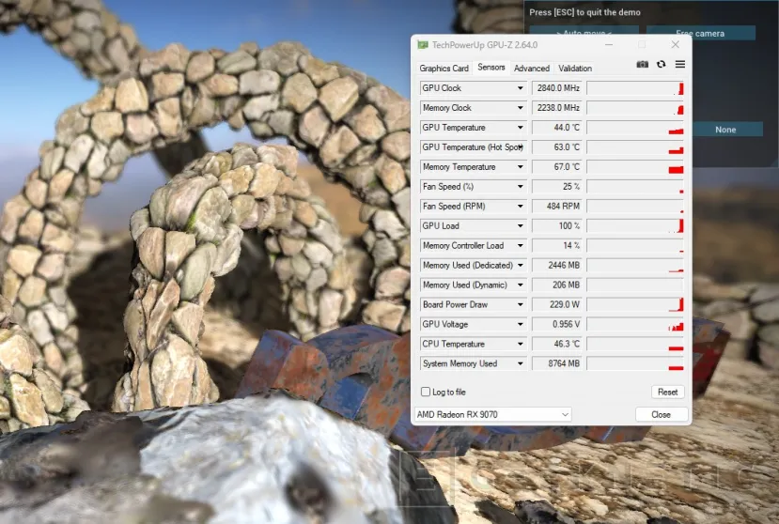
Task: Click the 484 RPM value
Action: click(557, 206)
